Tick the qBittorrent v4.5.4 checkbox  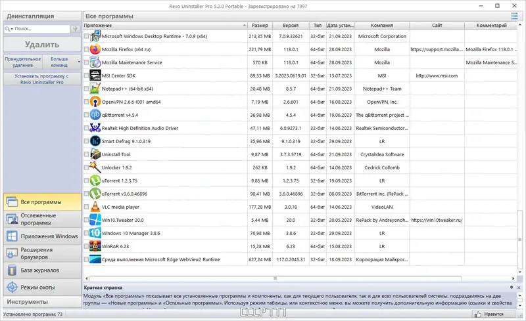(x=86, y=115)
